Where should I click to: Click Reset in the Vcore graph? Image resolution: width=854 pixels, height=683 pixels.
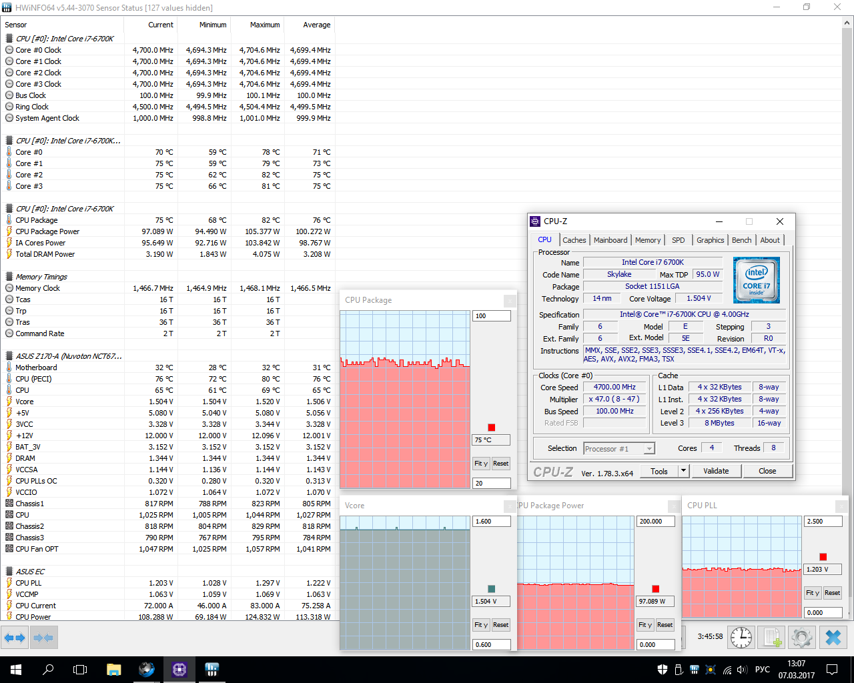click(x=501, y=625)
